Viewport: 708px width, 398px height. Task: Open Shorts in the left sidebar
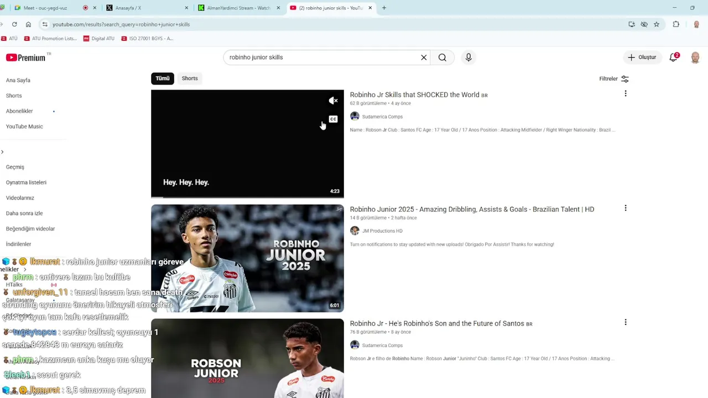point(14,96)
